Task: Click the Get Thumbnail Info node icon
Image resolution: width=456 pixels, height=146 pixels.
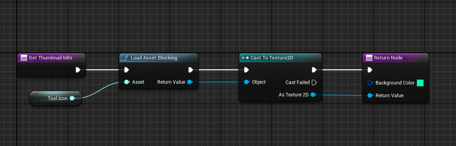Action: 24,58
